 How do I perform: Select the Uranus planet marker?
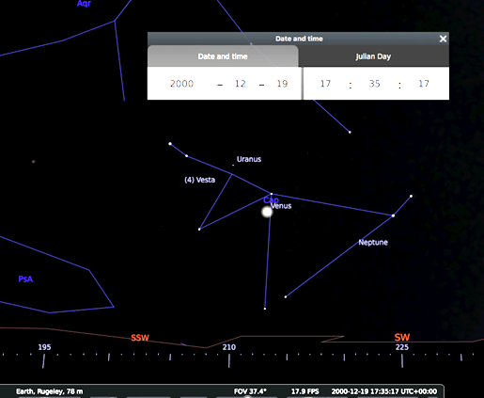233,165
